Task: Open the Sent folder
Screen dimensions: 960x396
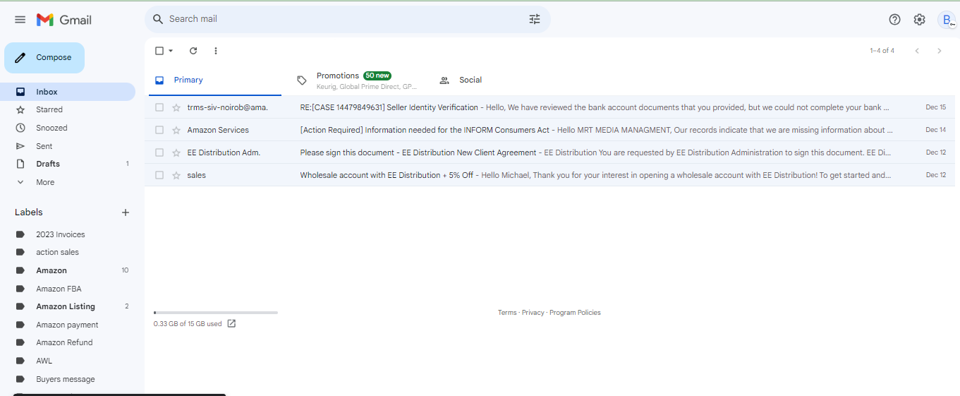Action: (68, 146)
